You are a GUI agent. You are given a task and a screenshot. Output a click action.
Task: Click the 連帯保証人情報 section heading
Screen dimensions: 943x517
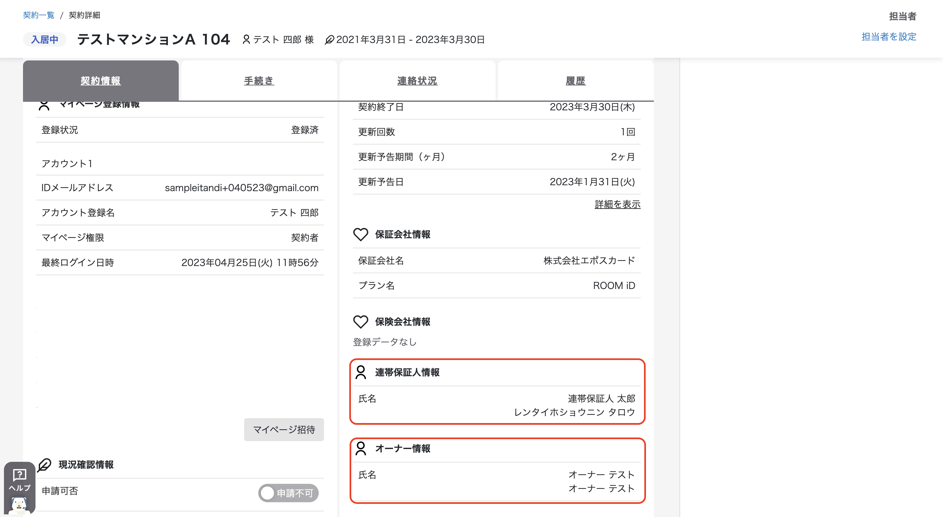[407, 372]
